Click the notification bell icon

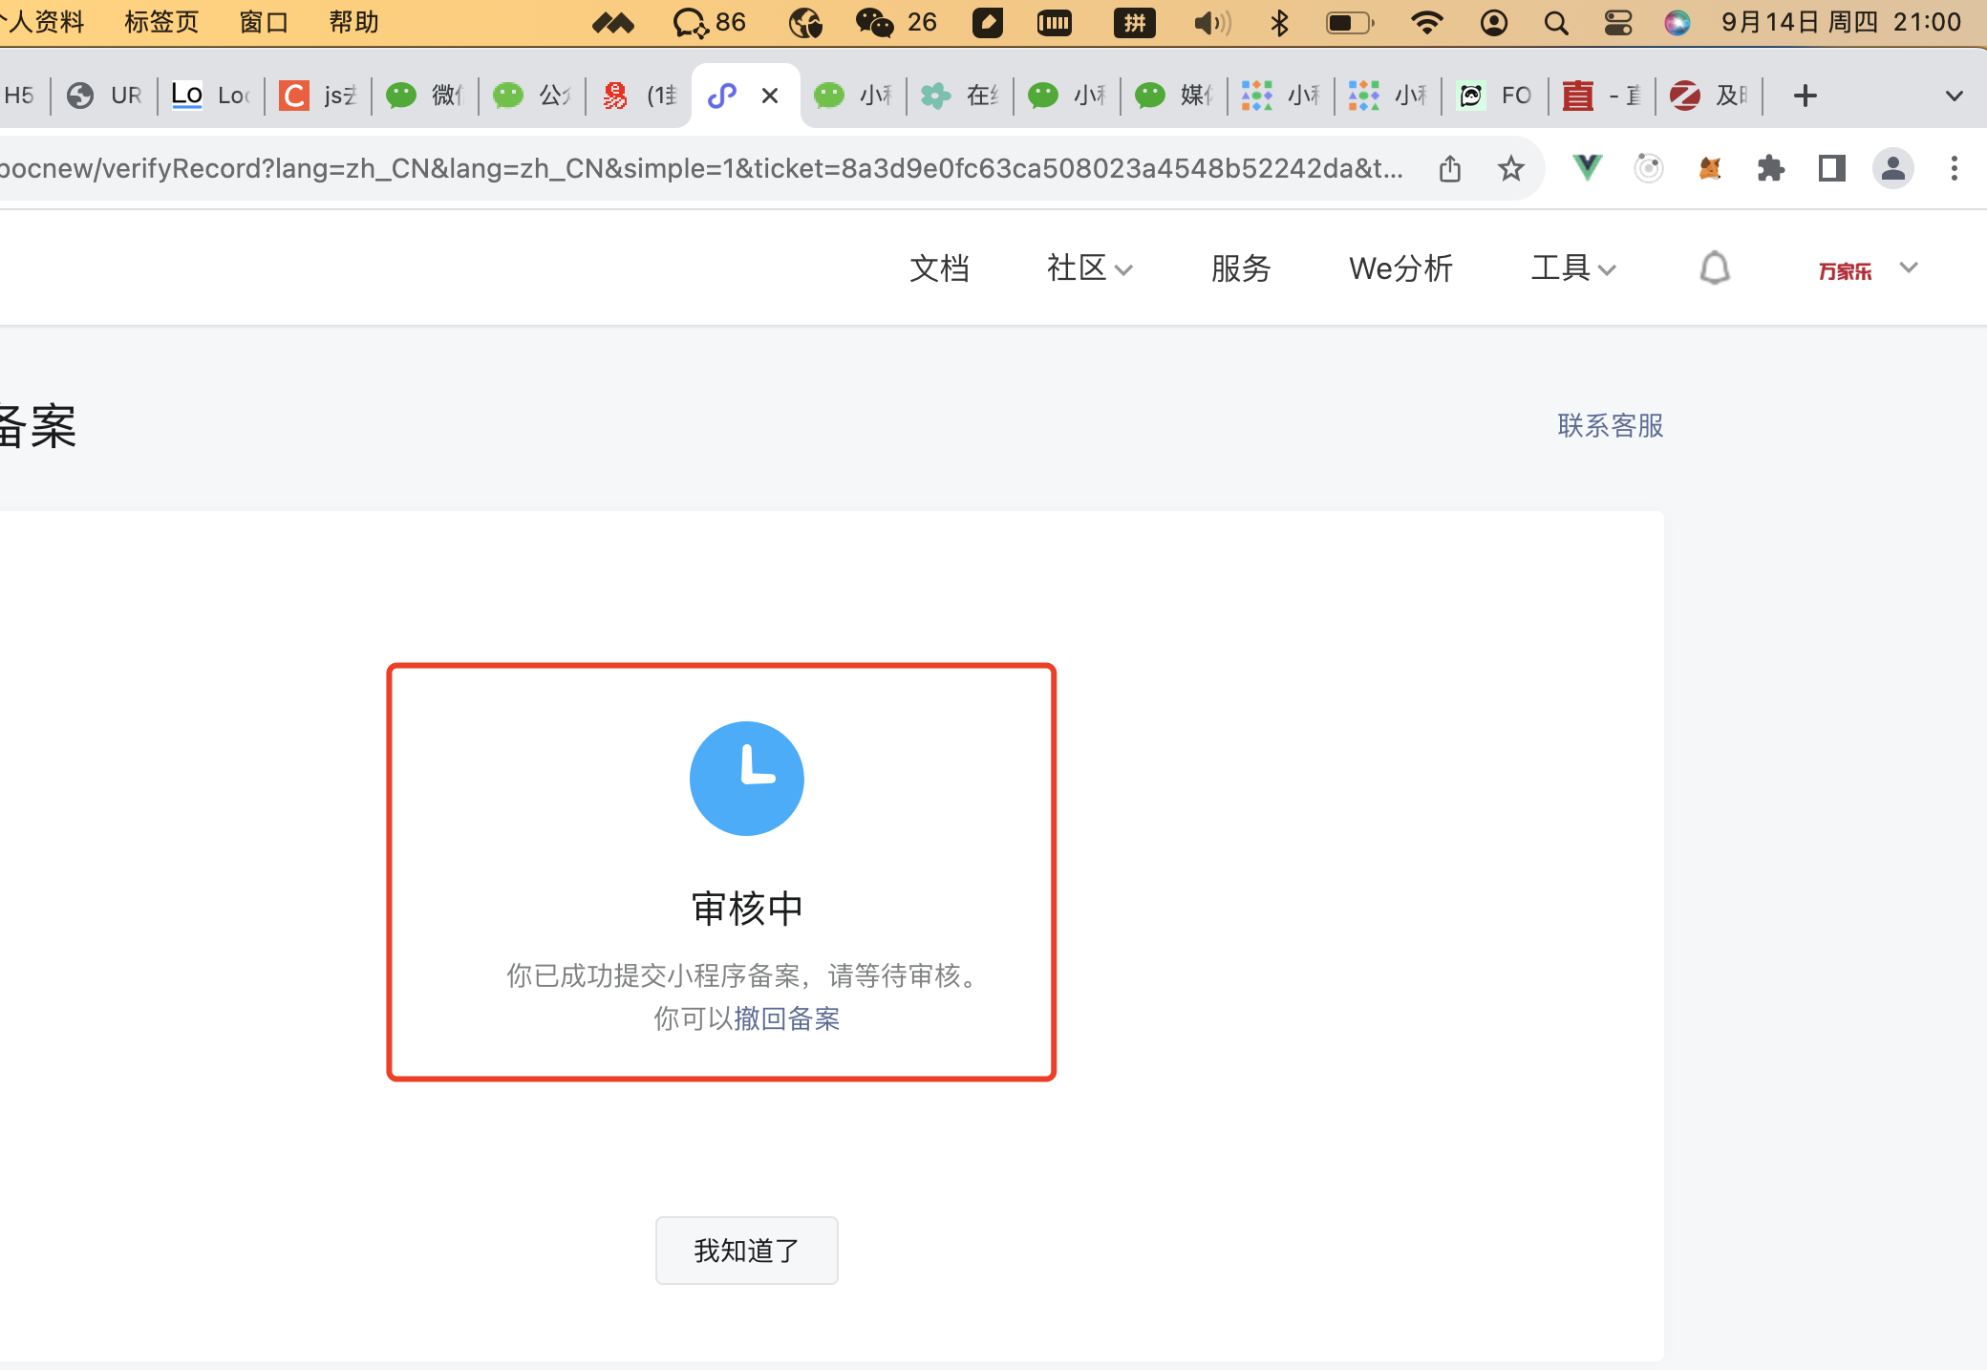pyautogui.click(x=1715, y=268)
